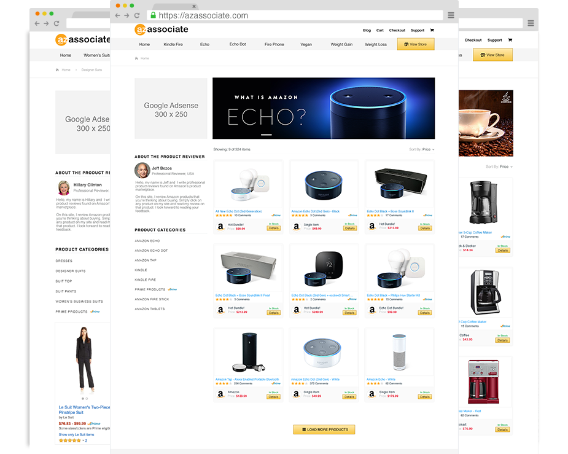
Task: Click the Prime badge beside Prime Products category
Action: point(173,289)
